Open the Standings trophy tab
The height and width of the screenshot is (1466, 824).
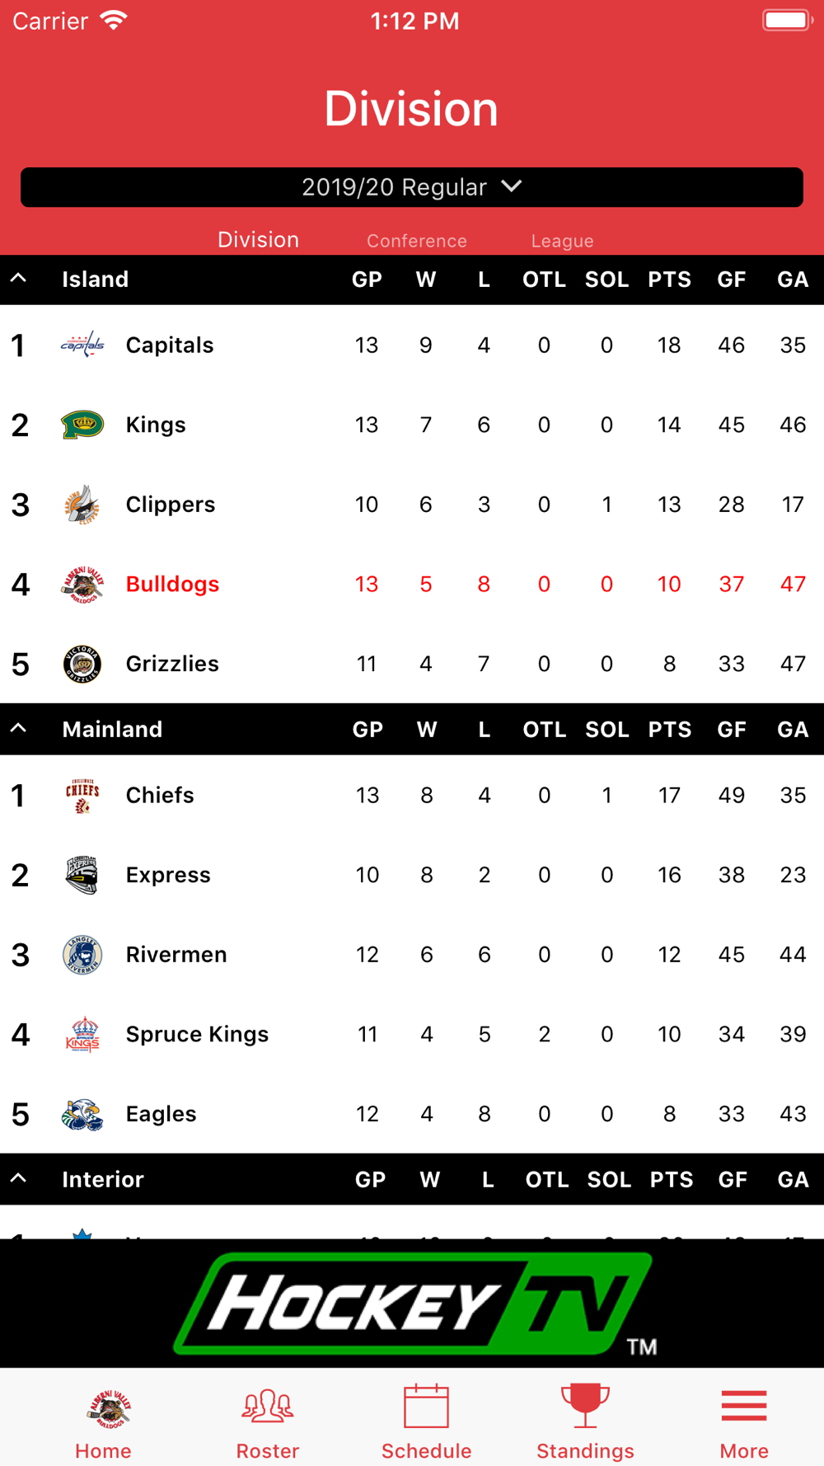[585, 1421]
